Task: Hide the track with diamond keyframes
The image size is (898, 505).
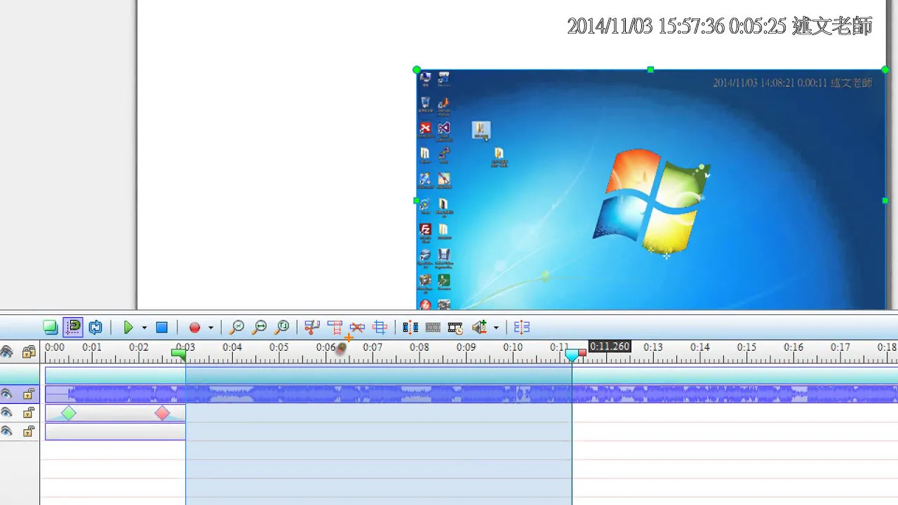Action: click(6, 413)
